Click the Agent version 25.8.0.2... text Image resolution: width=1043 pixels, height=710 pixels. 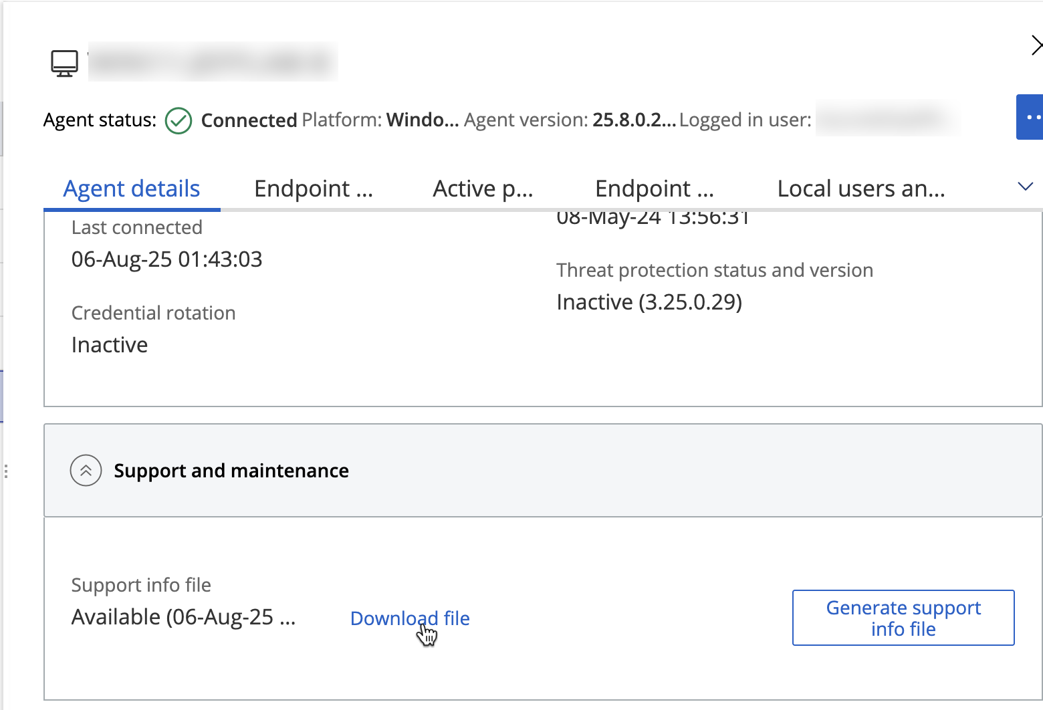(570, 120)
